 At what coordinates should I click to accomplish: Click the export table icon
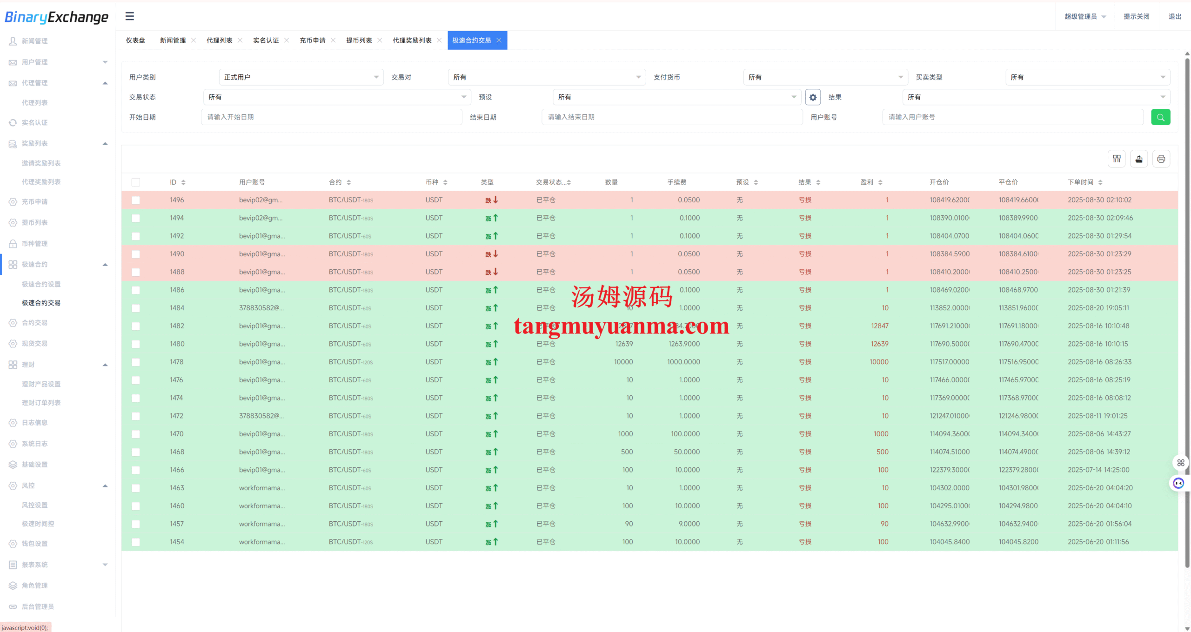[x=1139, y=159]
